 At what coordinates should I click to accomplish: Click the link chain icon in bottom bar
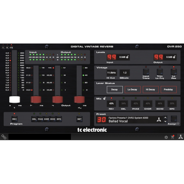click(x=4, y=137)
